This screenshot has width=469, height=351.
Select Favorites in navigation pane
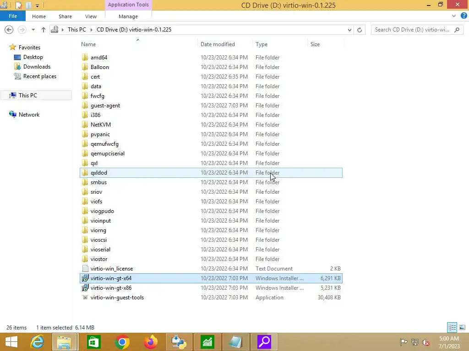point(29,47)
